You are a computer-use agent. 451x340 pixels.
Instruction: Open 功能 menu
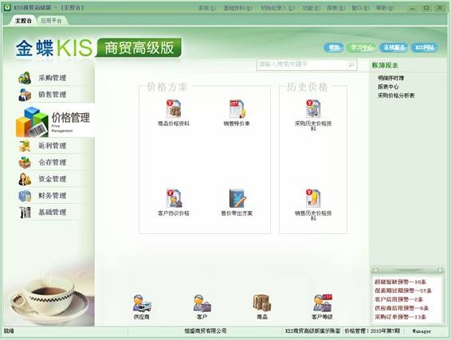click(x=311, y=8)
